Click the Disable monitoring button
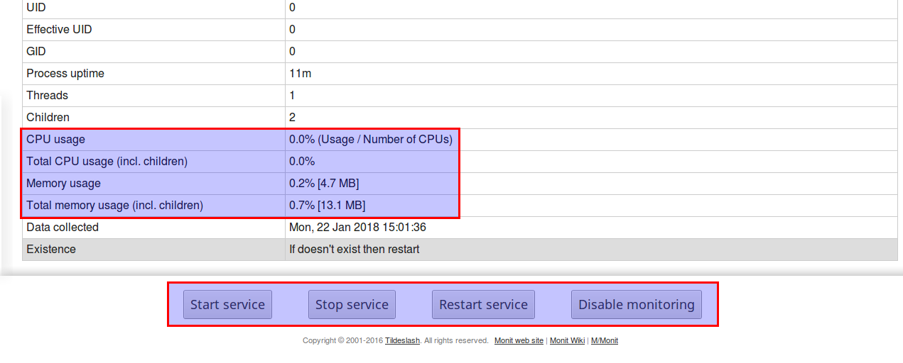 click(x=637, y=304)
